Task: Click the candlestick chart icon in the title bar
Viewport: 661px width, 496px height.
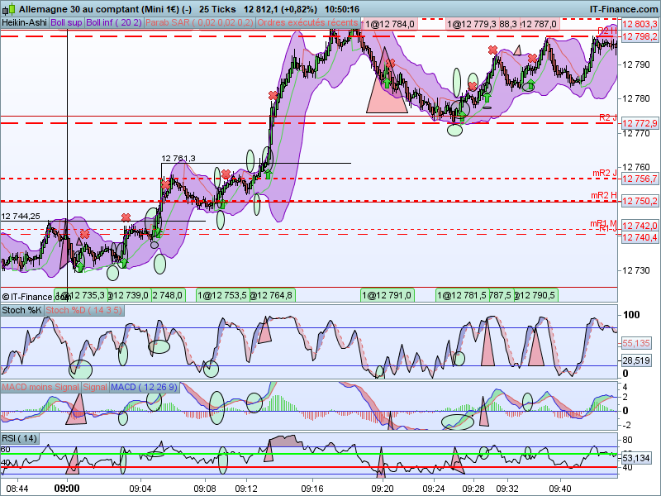Action: pyautogui.click(x=9, y=8)
